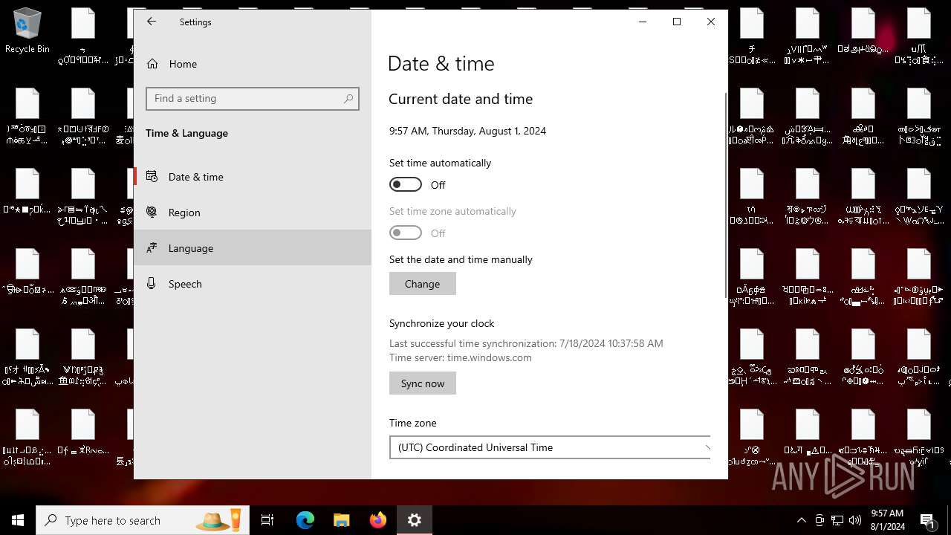951x535 pixels.
Task: Click the volume speaker icon in tray
Action: click(855, 520)
